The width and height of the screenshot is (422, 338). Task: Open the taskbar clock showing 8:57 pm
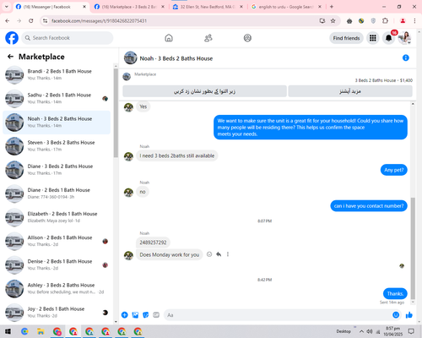[x=392, y=331]
